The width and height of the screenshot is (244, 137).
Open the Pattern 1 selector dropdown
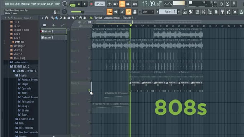click(x=168, y=12)
